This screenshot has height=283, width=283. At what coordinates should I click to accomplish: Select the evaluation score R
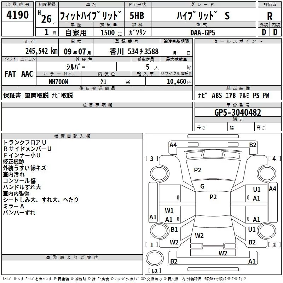click(270, 16)
